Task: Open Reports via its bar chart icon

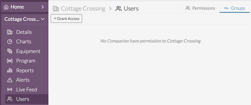Action: 10,70
